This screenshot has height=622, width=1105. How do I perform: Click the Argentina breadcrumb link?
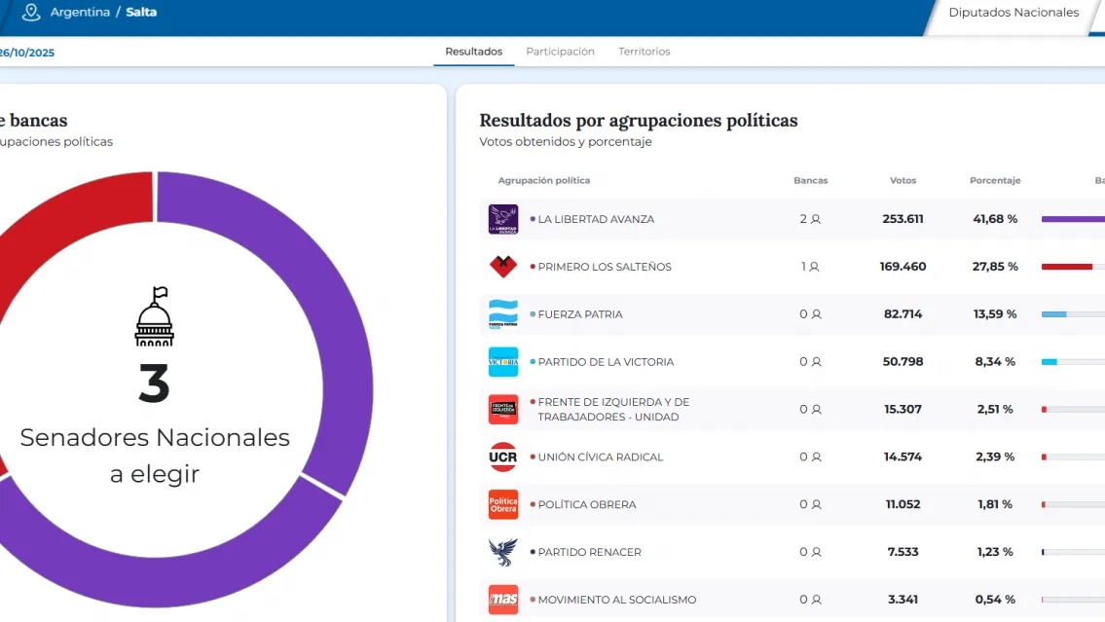click(x=80, y=13)
